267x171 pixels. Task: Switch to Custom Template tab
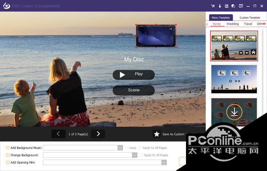(250, 17)
